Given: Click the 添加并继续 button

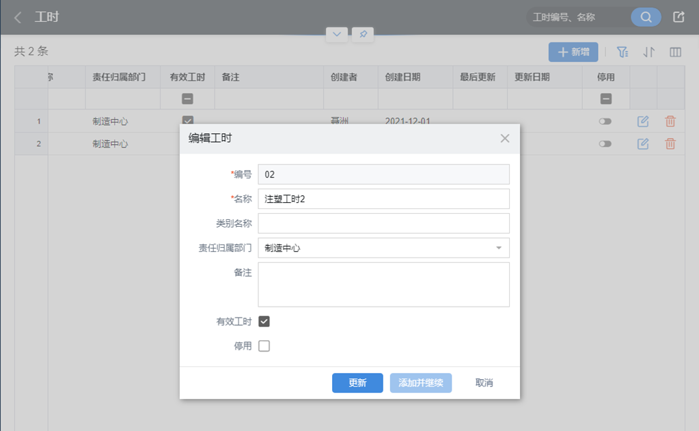Looking at the screenshot, I should pyautogui.click(x=421, y=383).
